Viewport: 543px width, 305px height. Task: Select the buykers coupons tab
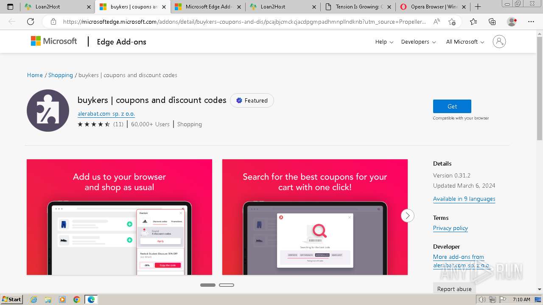[x=133, y=7]
